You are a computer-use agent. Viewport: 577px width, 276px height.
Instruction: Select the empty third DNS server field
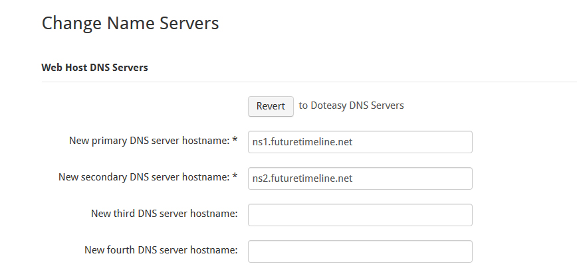pyautogui.click(x=360, y=215)
